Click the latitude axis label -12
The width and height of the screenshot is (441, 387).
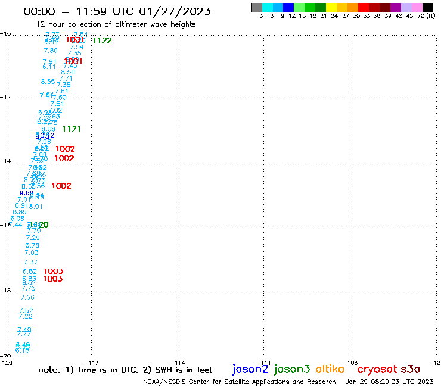[5, 97]
